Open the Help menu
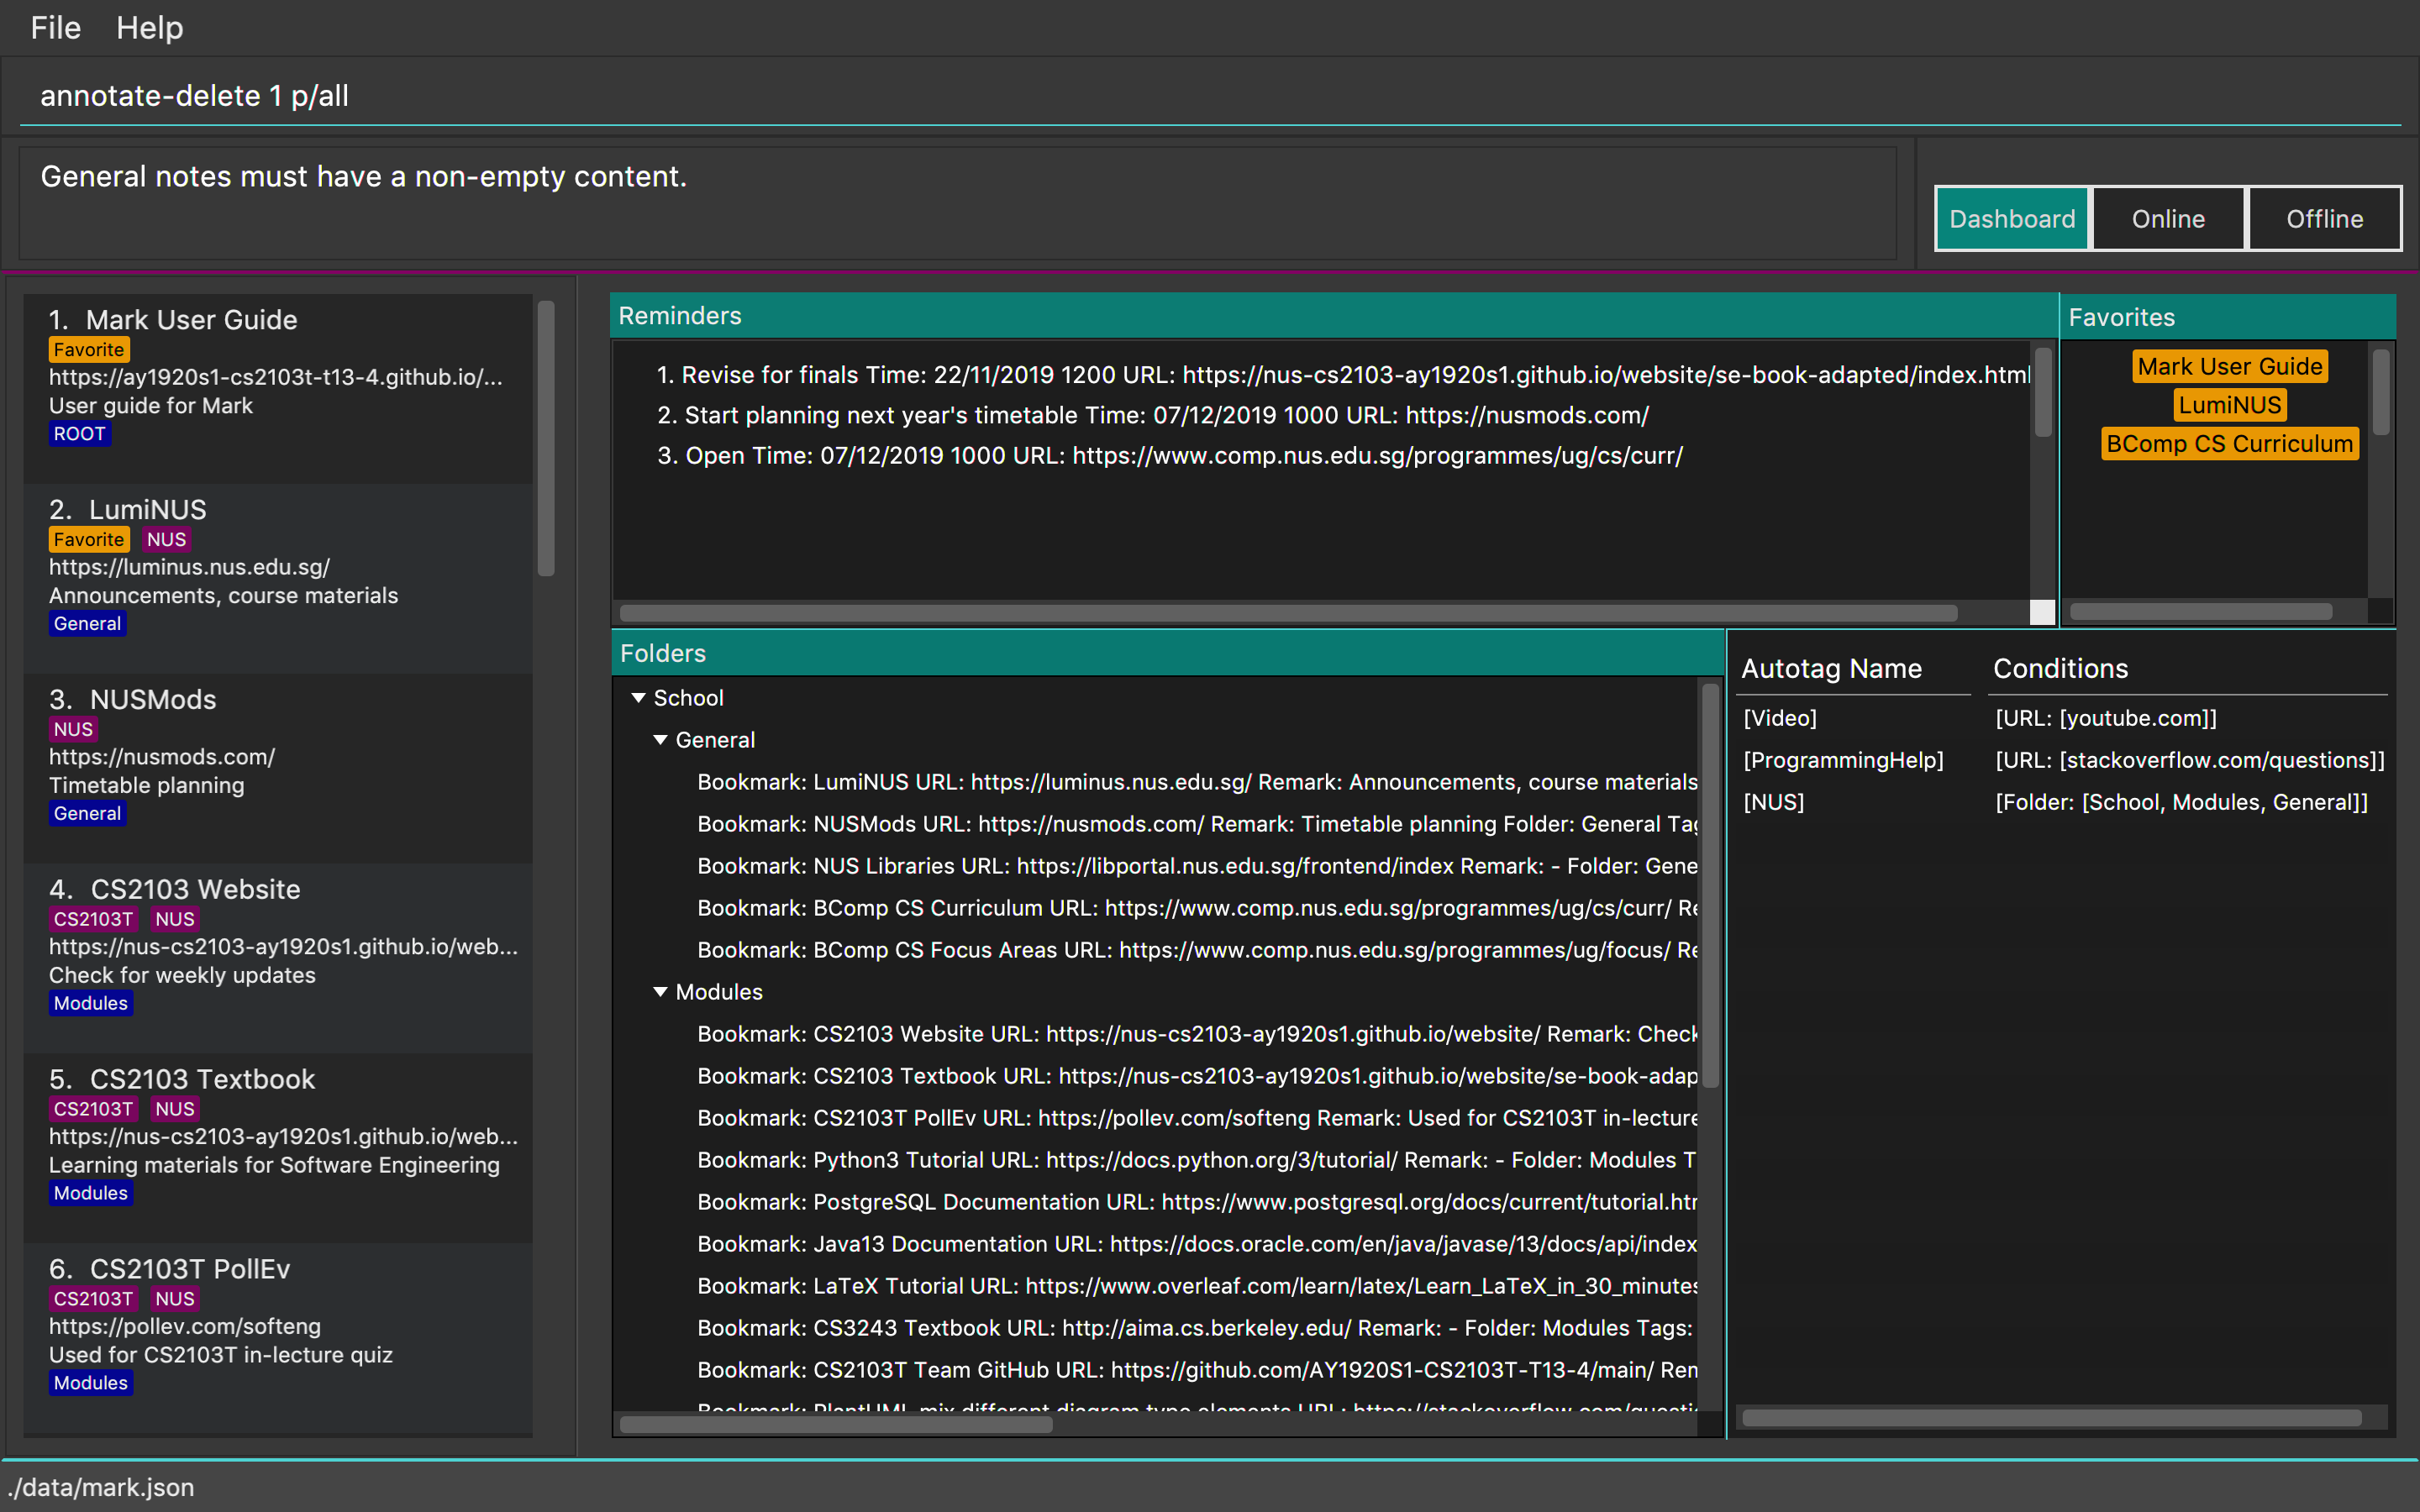This screenshot has height=1512, width=2420. click(149, 28)
